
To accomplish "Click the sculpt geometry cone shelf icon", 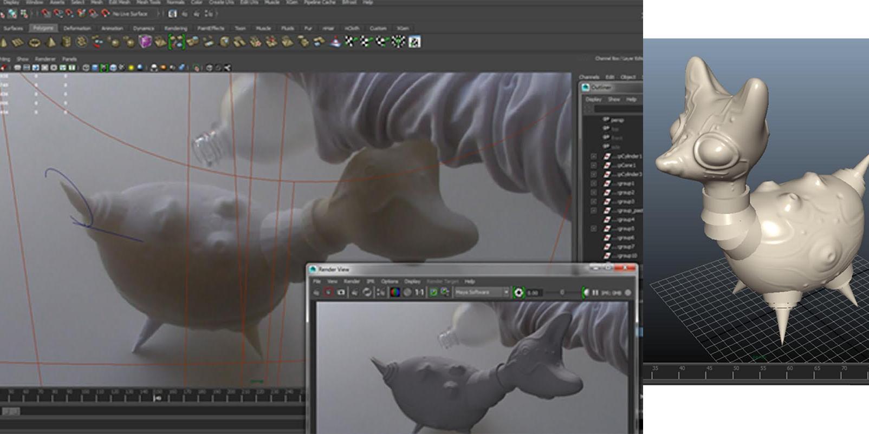I will point(335,42).
